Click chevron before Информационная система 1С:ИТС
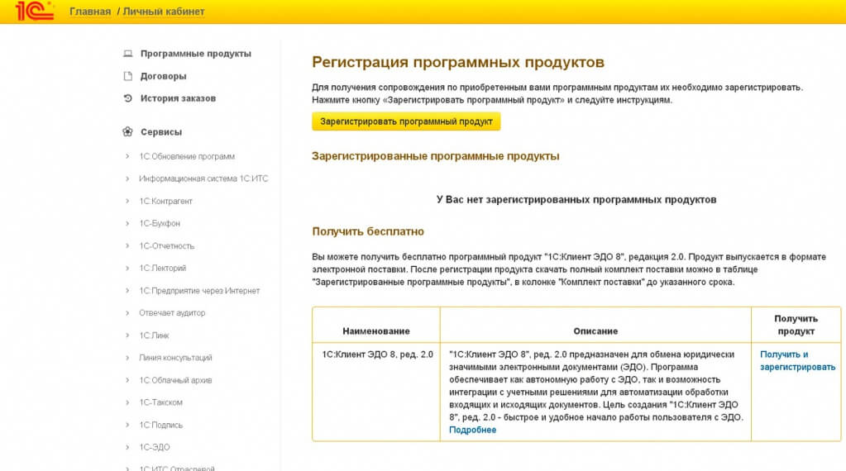 point(127,178)
